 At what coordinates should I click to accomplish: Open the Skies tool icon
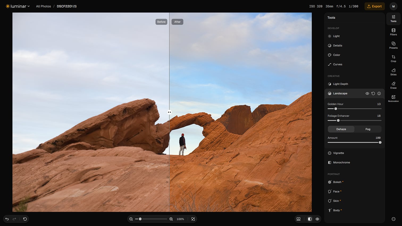click(393, 72)
